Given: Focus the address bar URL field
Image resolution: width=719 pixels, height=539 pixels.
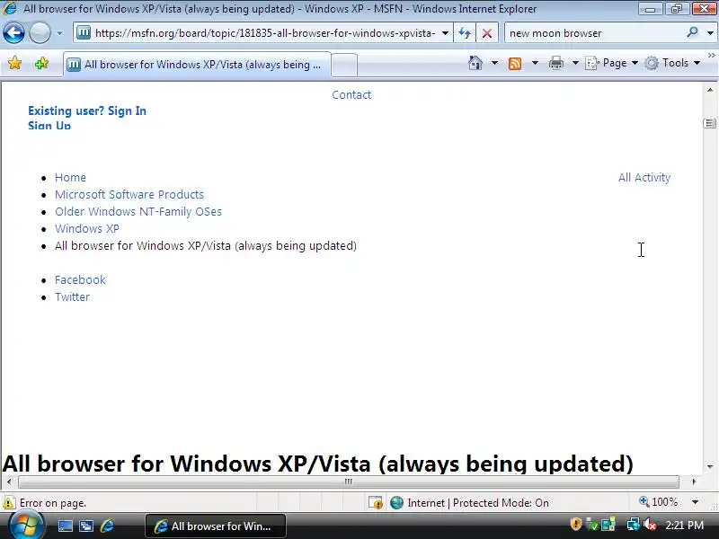Looking at the screenshot, I should (x=265, y=33).
